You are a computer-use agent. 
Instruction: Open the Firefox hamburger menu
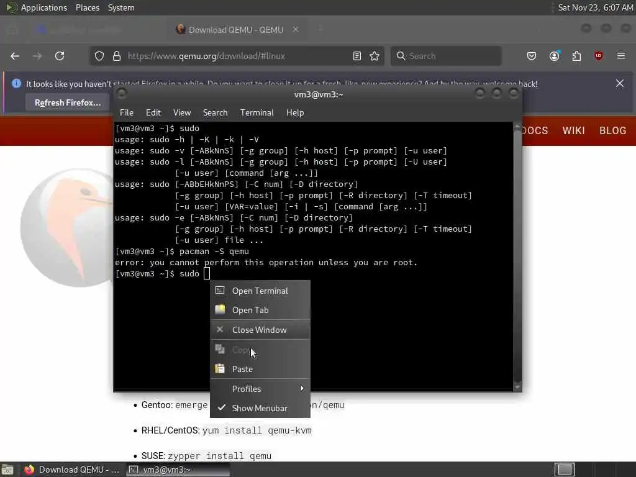coord(621,56)
